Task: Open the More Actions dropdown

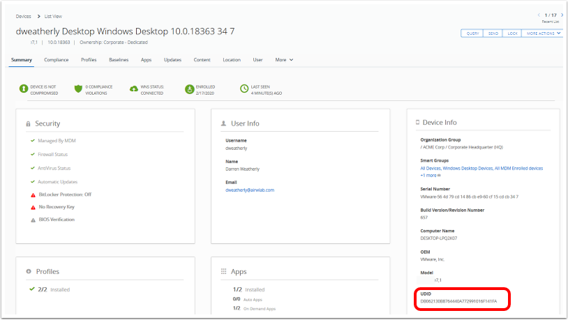Action: [x=544, y=33]
